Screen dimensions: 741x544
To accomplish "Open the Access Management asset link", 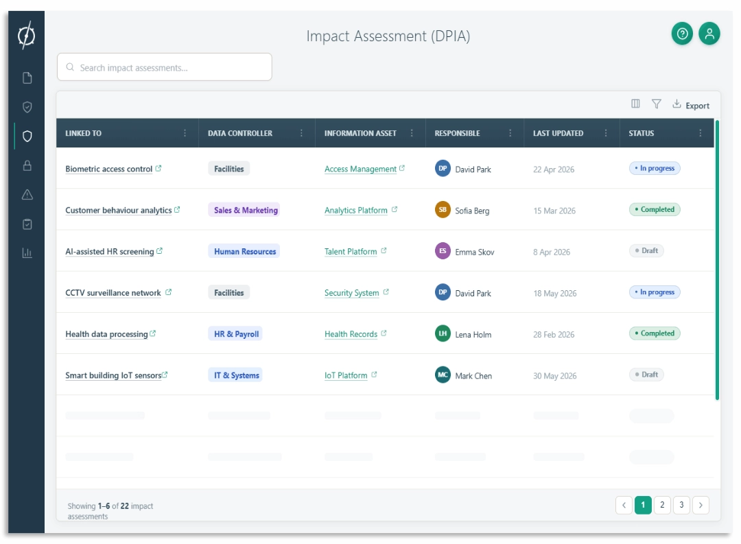I will click(x=361, y=169).
